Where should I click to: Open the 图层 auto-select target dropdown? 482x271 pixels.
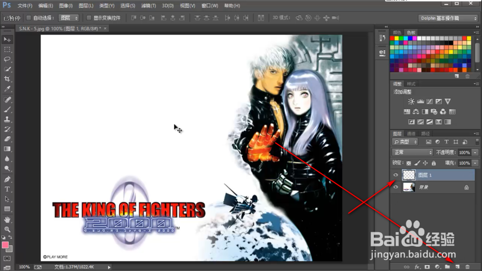tap(68, 18)
